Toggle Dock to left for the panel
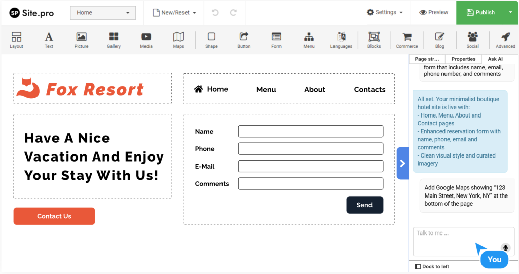Viewport: 519px width, 274px height. pos(432,266)
